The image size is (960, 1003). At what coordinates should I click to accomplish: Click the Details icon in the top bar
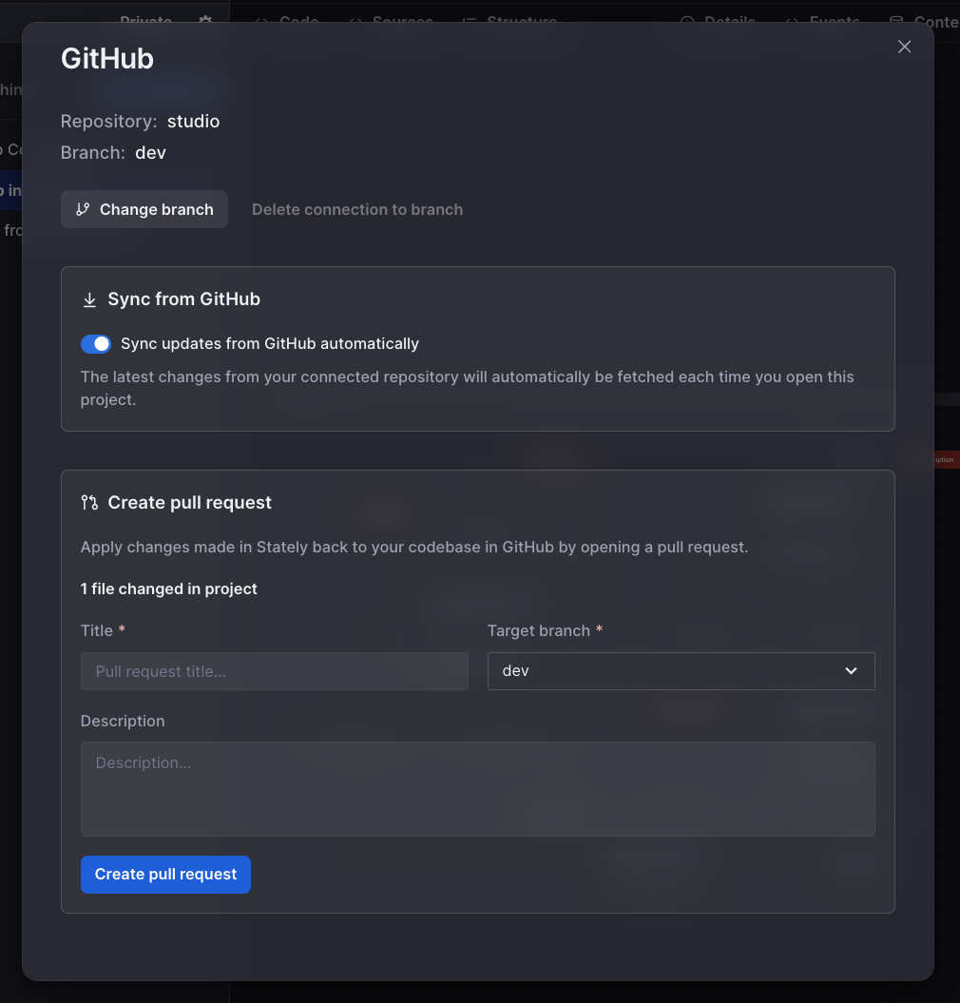pyautogui.click(x=687, y=21)
